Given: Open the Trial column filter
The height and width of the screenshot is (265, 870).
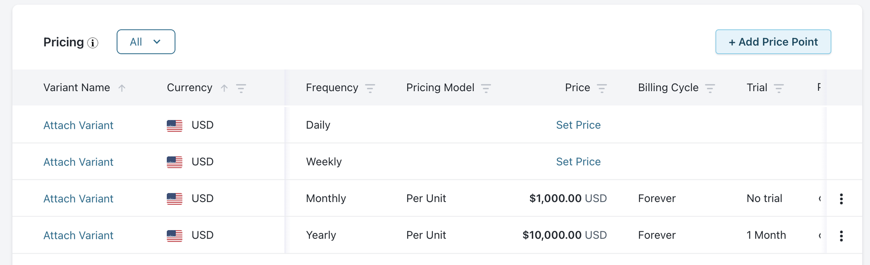Looking at the screenshot, I should 778,88.
